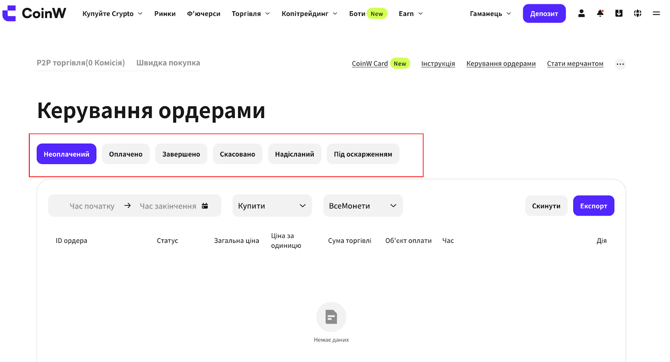Click the Час початку date field

(x=92, y=206)
